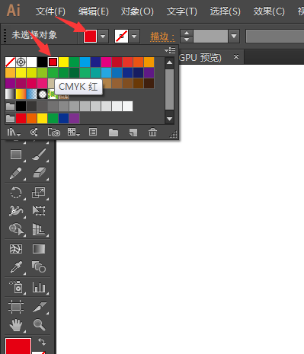Open the Swatches panel flyout menu
Viewport: 304px width, 354px height.
pyautogui.click(x=170, y=50)
